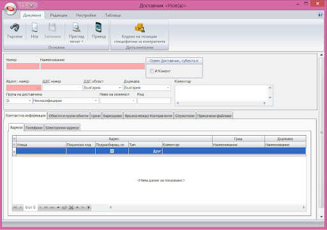Open the Държава dropdown
The image size is (327, 230).
coord(168,88)
